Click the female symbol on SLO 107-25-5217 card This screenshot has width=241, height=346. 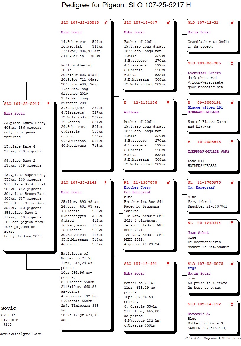[x=48, y=104]
